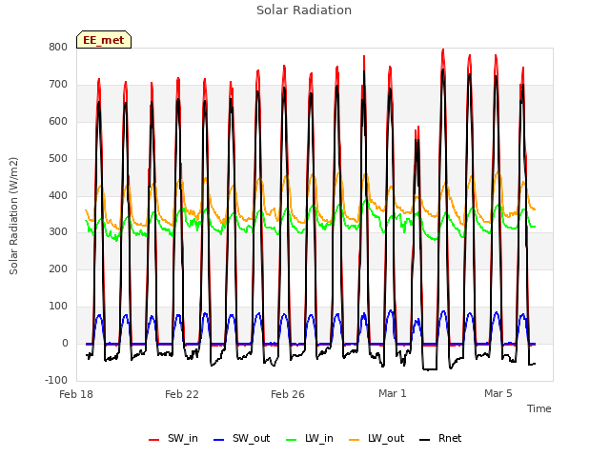Toggle Rnet series in legend
This screenshot has height=457, width=610.
[440, 439]
